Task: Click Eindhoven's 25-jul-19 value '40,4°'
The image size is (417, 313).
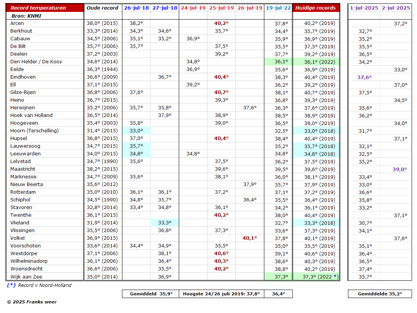Action: [x=221, y=77]
